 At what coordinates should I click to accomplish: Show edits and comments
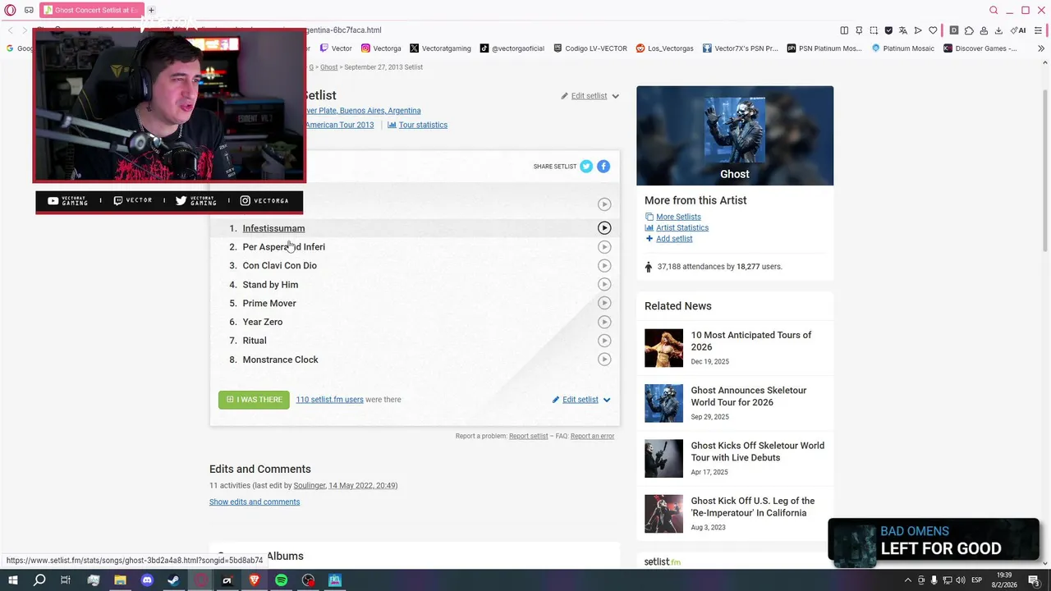point(255,502)
